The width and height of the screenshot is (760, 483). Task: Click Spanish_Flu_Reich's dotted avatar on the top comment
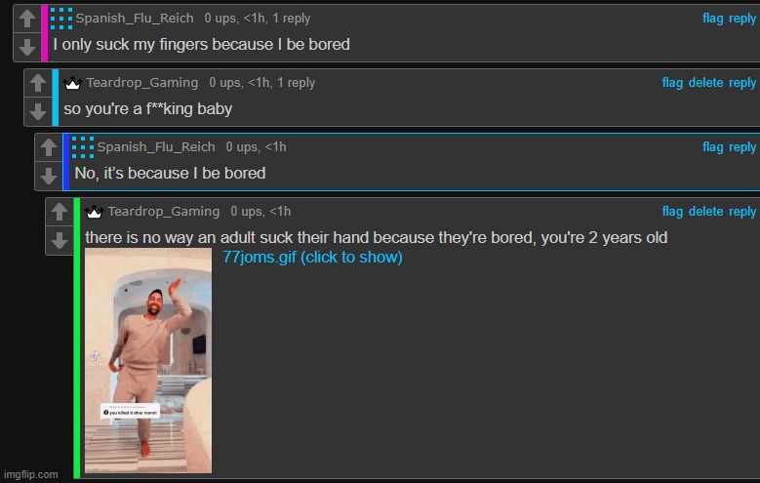pyautogui.click(x=61, y=19)
